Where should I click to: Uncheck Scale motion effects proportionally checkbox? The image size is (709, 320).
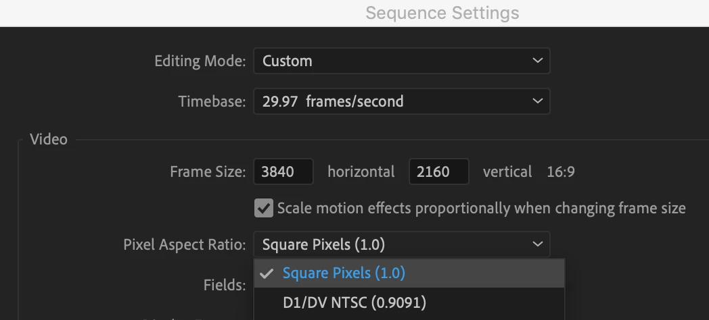tap(264, 208)
